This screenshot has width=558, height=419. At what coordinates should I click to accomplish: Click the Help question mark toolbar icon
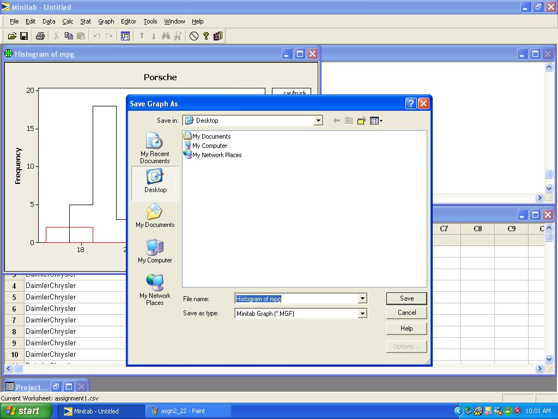pyautogui.click(x=206, y=36)
